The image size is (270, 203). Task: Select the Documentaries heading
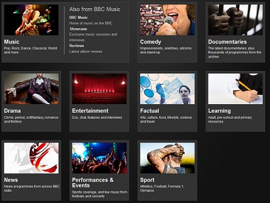click(227, 42)
